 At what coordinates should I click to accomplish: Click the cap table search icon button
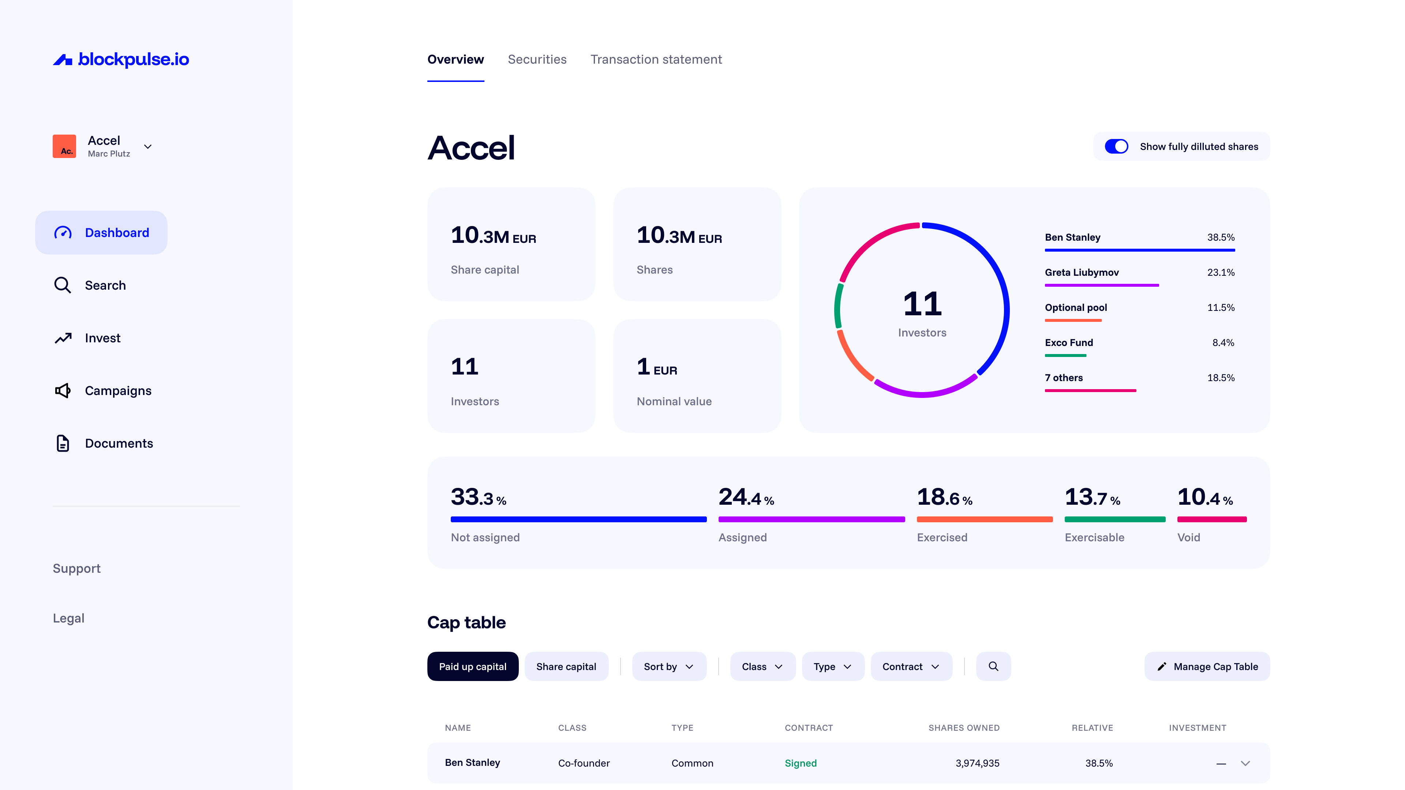pyautogui.click(x=993, y=666)
